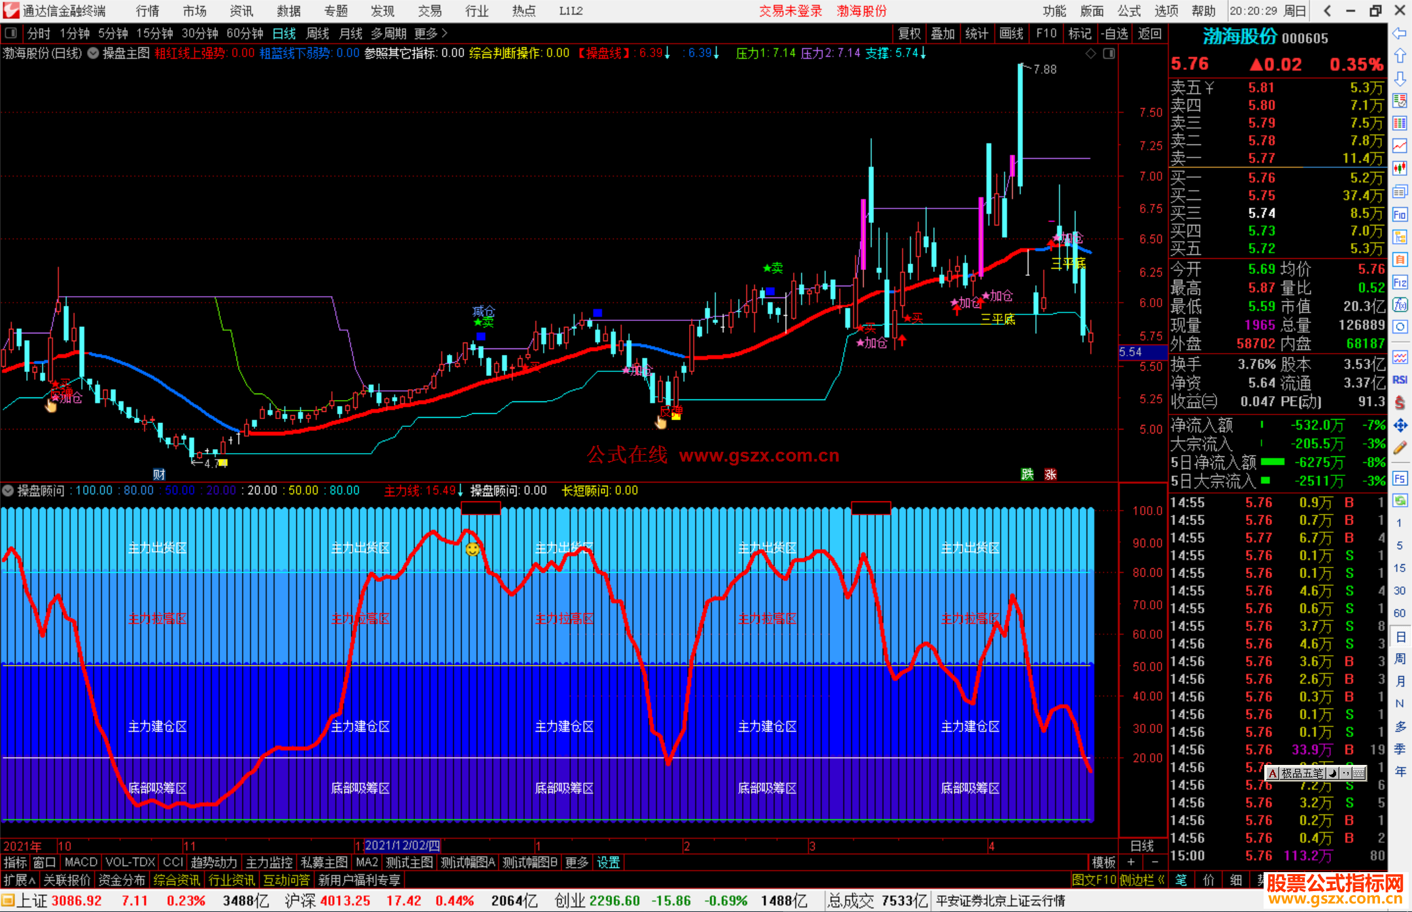This screenshot has width=1412, height=912.
Task: Select the 年 yearly period in the sidebar
Action: point(1400,771)
